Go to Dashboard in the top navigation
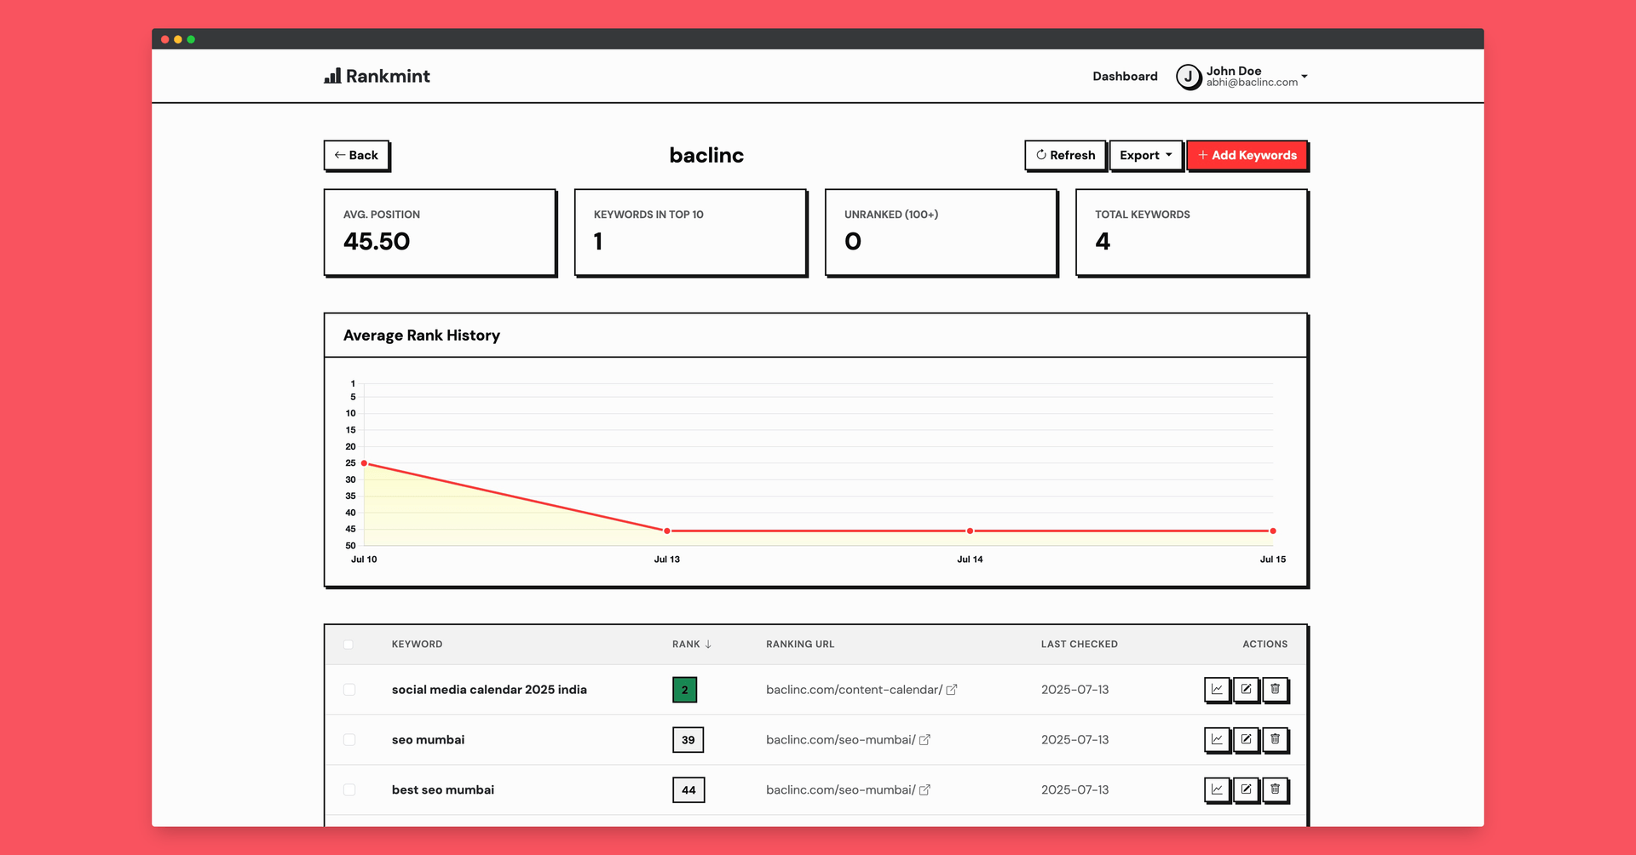 pyautogui.click(x=1125, y=77)
